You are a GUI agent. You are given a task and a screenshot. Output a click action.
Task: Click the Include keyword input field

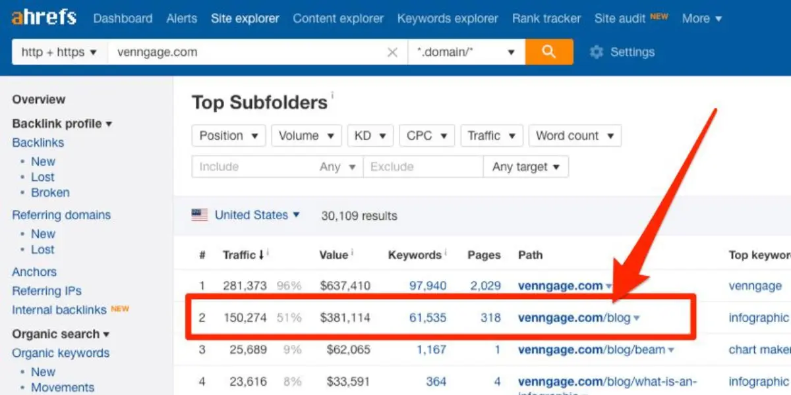point(253,167)
